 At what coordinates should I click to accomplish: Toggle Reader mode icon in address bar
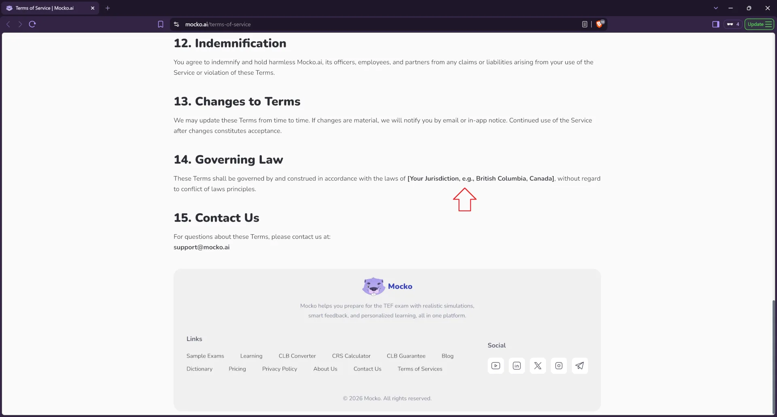click(x=584, y=24)
